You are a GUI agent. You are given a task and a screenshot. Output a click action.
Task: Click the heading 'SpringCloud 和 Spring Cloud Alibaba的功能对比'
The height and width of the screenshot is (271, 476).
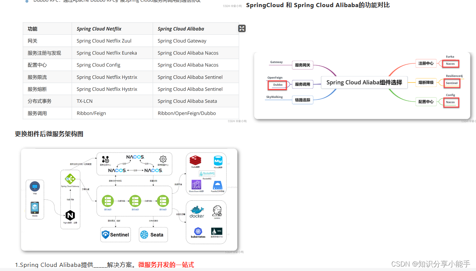click(318, 5)
